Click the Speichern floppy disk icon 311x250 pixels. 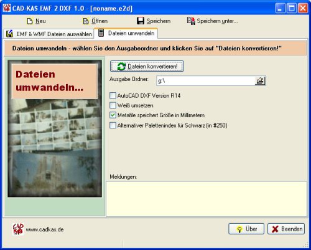coord(141,21)
